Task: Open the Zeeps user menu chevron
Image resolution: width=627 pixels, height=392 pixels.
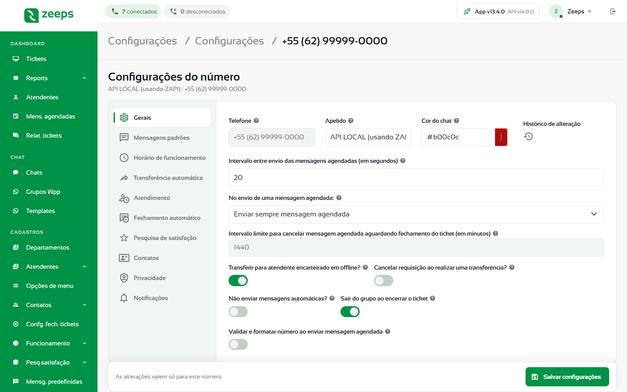Action: 590,11
